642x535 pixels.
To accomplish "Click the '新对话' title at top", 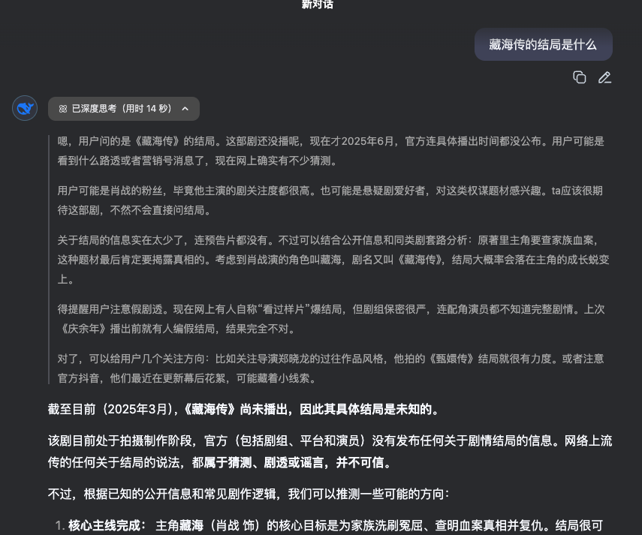I will tap(318, 5).
